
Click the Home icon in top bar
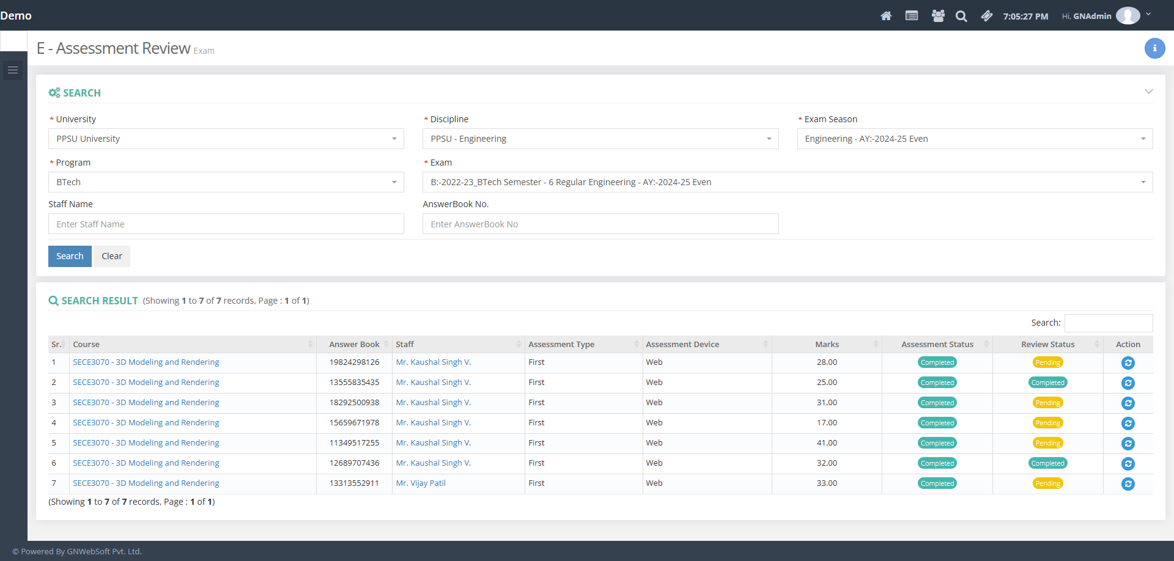(885, 16)
